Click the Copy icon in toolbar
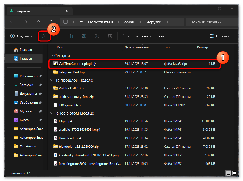 pos(58,36)
